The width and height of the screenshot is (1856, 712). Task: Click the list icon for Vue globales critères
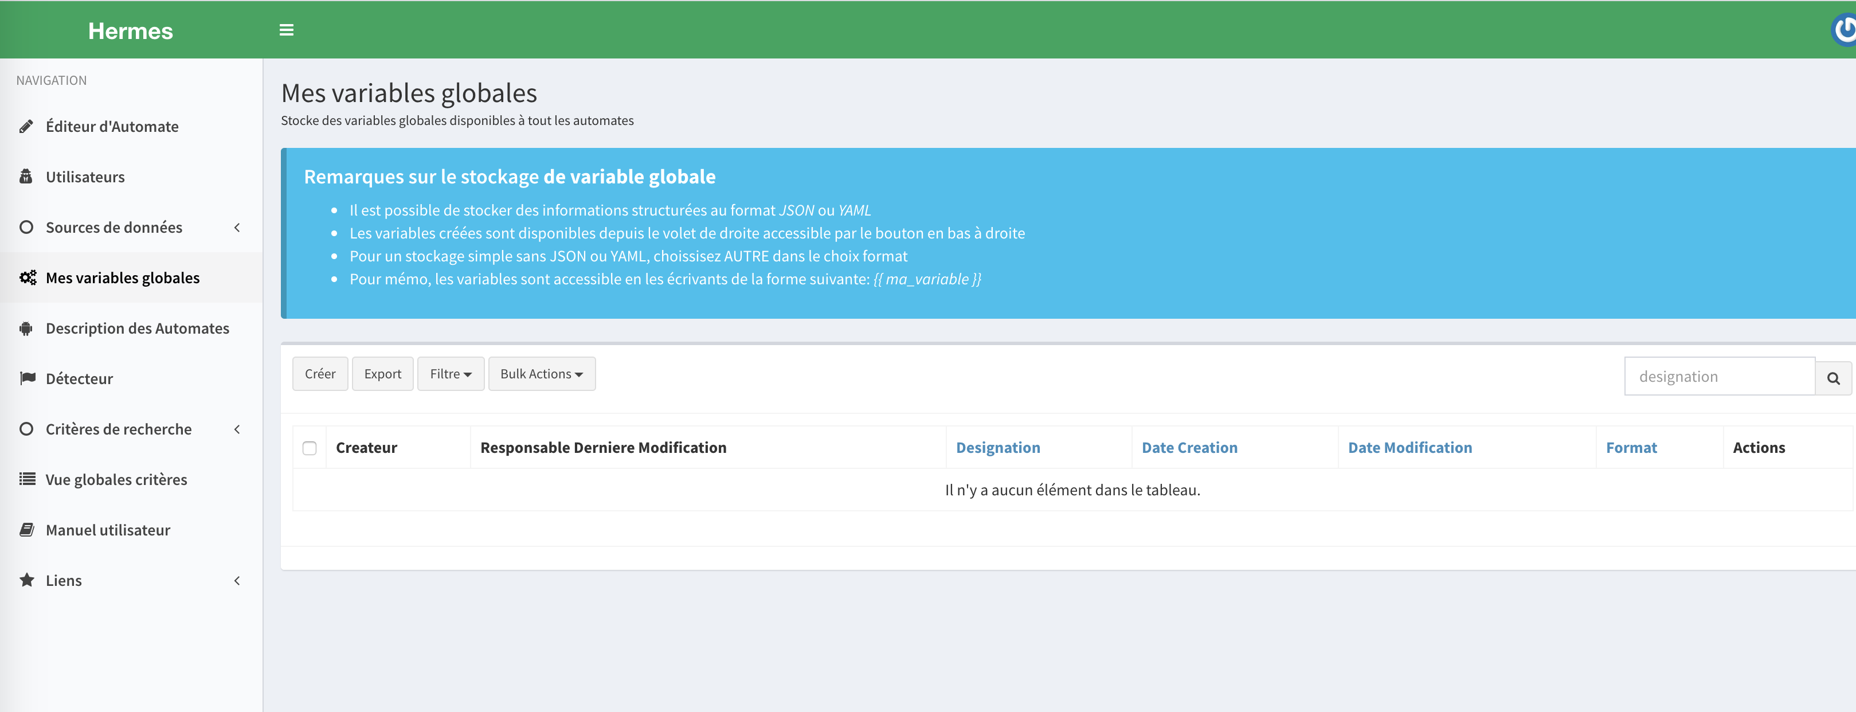point(28,479)
